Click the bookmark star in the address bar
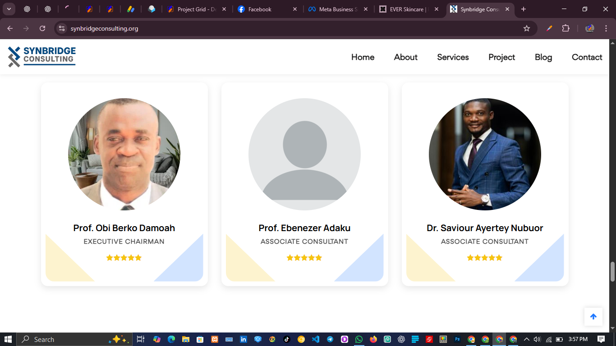The height and width of the screenshot is (346, 616). 527,28
